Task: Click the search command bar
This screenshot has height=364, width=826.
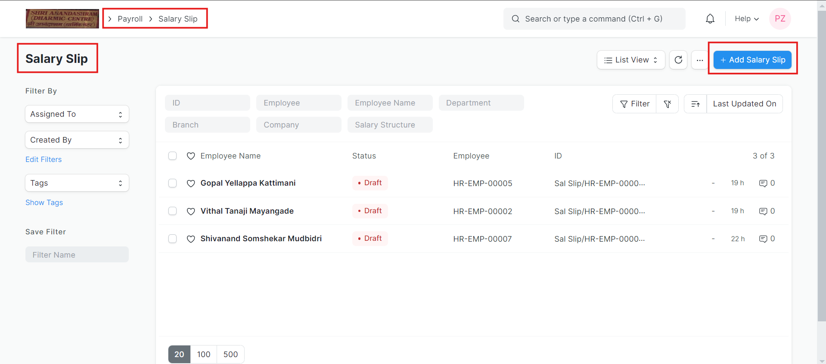Action: point(594,19)
